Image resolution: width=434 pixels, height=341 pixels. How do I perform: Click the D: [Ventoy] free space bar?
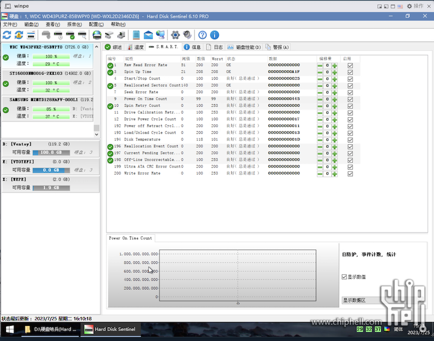tap(51, 152)
